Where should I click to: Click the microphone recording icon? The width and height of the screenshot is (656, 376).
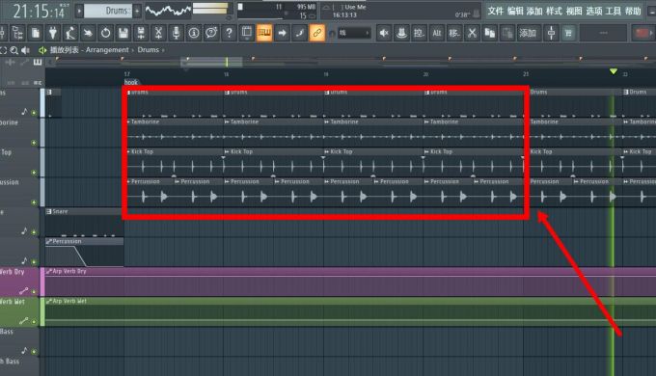[x=177, y=33]
